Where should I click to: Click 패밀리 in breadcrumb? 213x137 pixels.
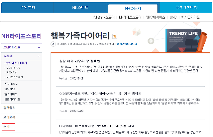[x=110, y=44]
